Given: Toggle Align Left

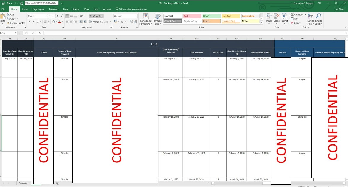Looking at the screenshot, I should 68,22.
